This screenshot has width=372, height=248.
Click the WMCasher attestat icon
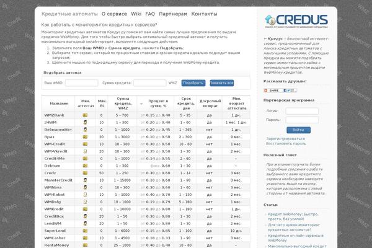[85, 238]
